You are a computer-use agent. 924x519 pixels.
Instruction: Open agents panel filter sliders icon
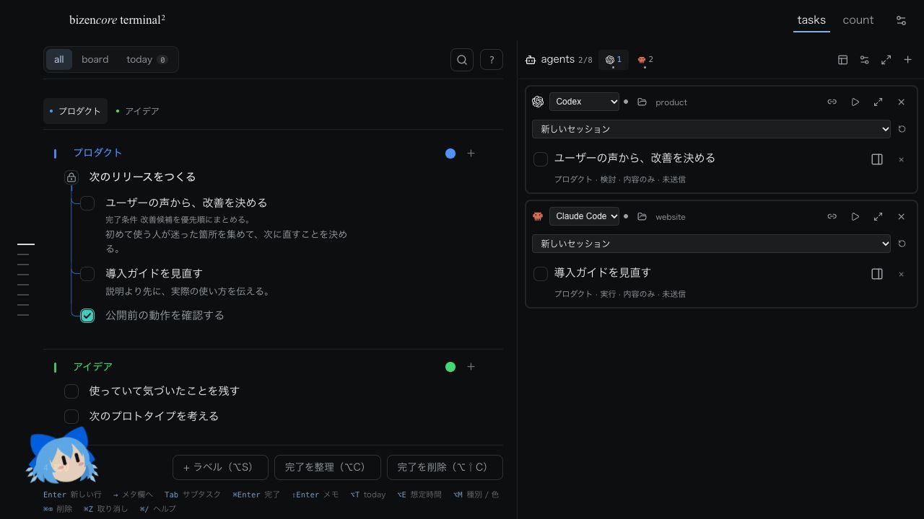[x=864, y=60]
